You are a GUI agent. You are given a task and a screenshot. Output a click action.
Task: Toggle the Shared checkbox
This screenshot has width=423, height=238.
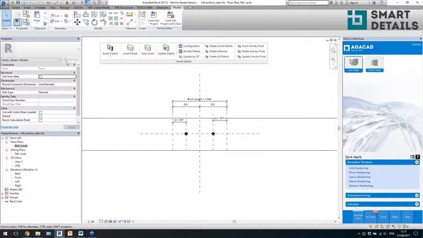click(x=40, y=116)
